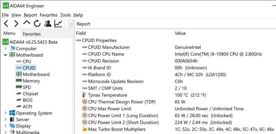Collapse the Motherboard tree node
The height and width of the screenshot is (134, 276).
click(6, 55)
